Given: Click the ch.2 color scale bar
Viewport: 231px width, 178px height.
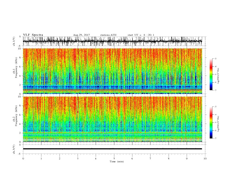Looking at the screenshot, I should (x=211, y=122).
